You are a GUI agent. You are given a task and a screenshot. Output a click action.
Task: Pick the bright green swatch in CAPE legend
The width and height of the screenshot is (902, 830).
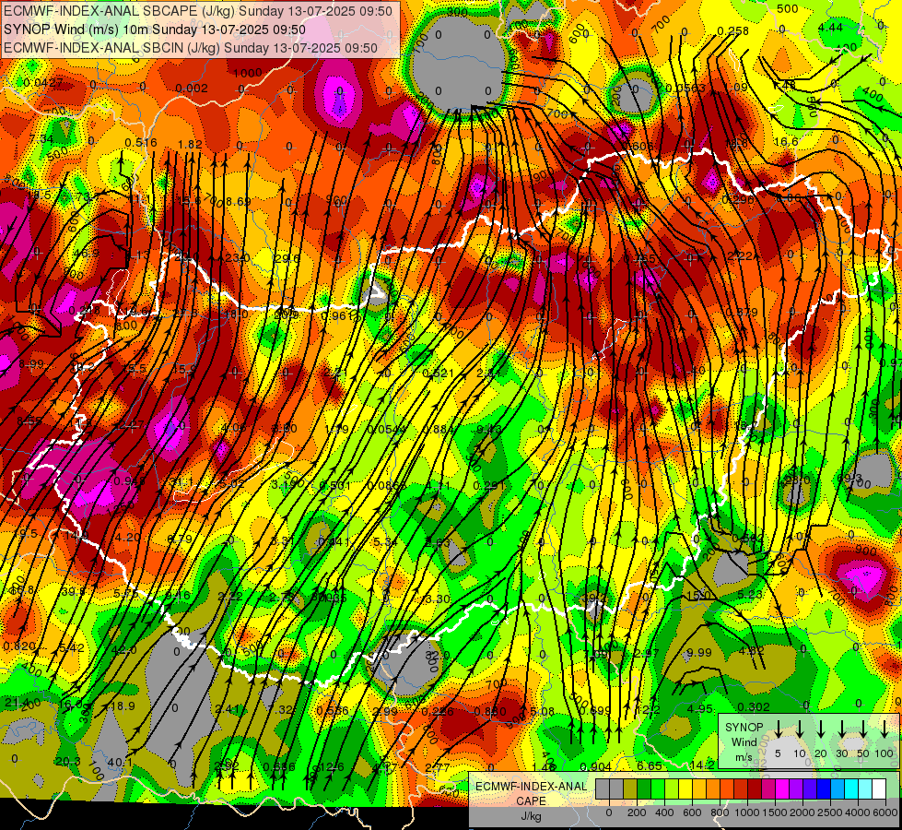[658, 788]
